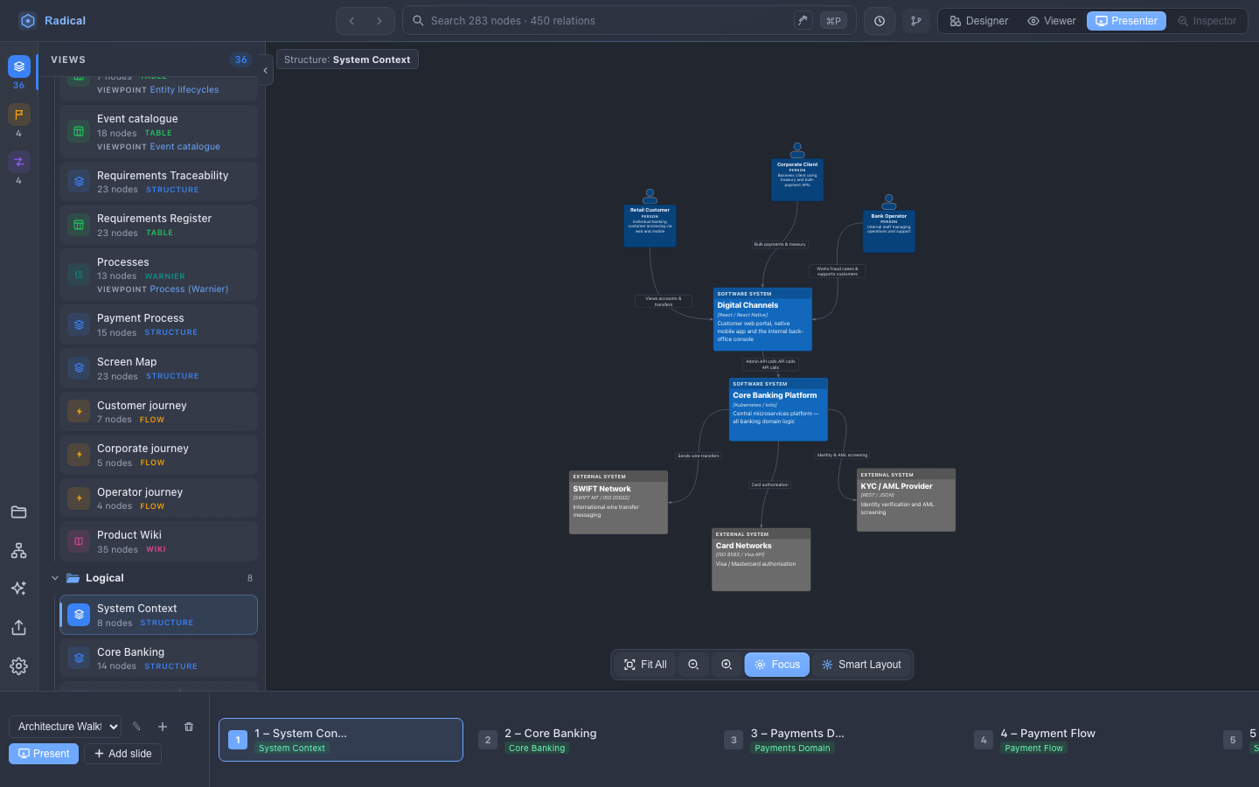Select the Core Banking Platform node
The image size is (1259, 787).
[778, 409]
